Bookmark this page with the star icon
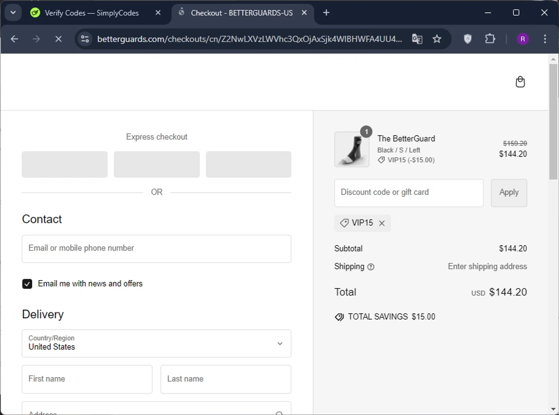This screenshot has height=415, width=559. click(x=437, y=39)
